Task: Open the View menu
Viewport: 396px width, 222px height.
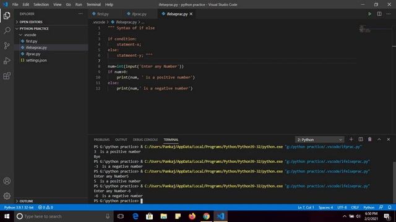Action: [x=58, y=4]
